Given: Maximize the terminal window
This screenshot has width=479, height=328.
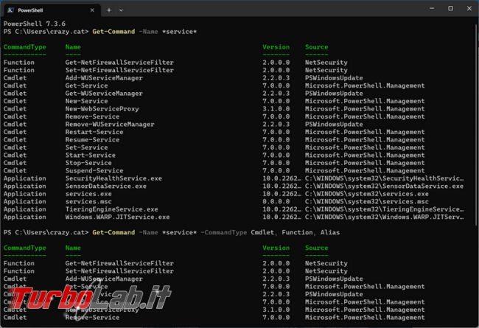Looking at the screenshot, I should [450, 9].
